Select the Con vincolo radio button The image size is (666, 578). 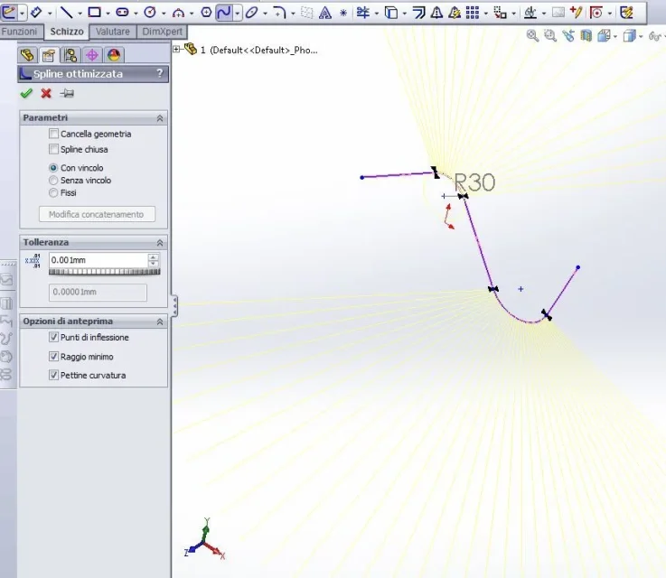point(53,168)
